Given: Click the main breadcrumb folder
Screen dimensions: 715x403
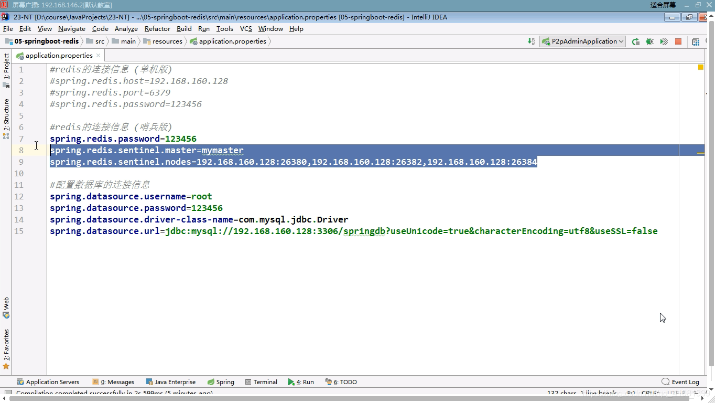Looking at the screenshot, I should pyautogui.click(x=124, y=41).
